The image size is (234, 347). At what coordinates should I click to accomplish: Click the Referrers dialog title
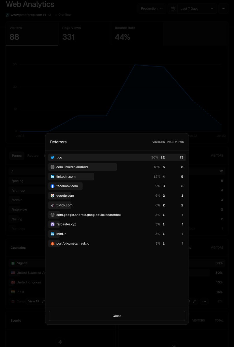(x=58, y=142)
